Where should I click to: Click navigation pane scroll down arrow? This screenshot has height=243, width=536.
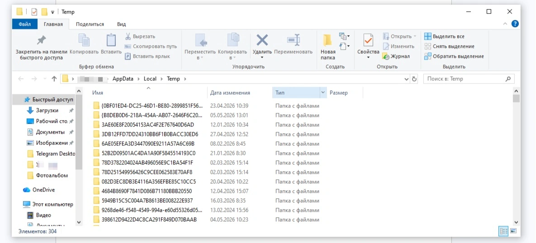(79, 222)
